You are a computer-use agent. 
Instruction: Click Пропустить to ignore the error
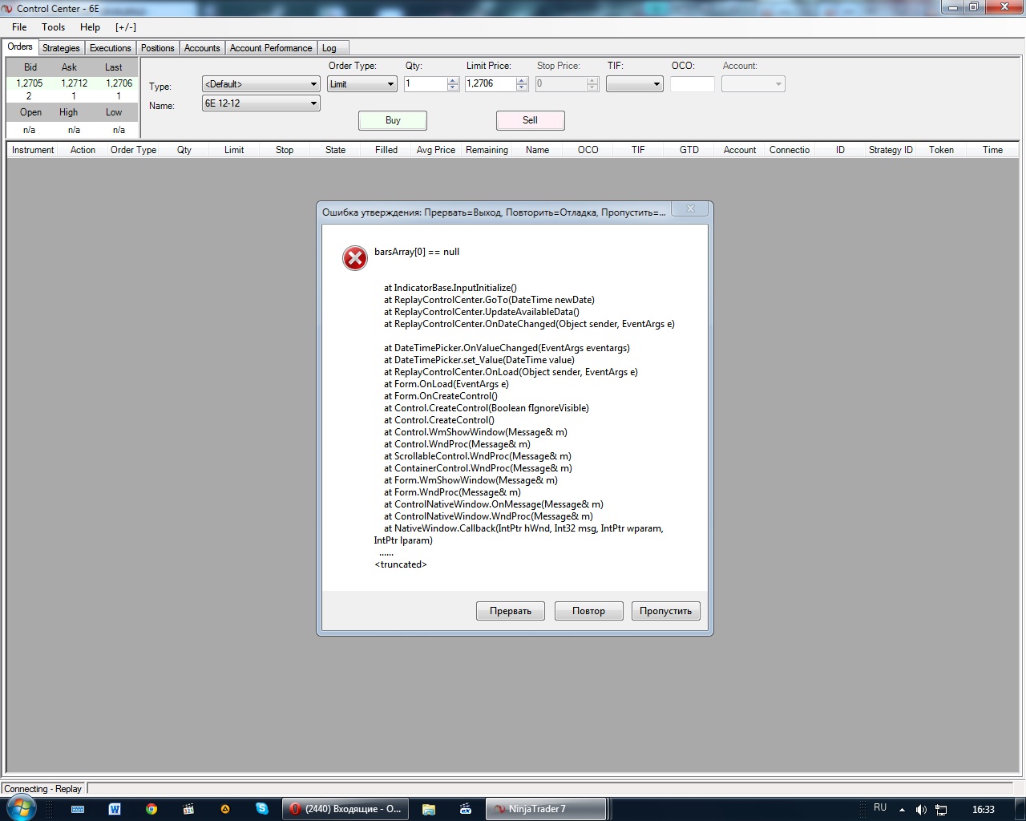666,611
